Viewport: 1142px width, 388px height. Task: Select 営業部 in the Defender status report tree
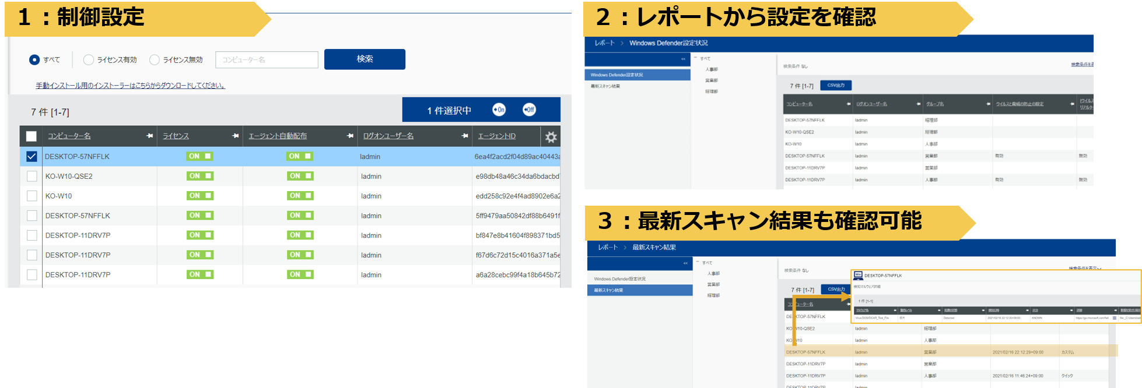(x=712, y=80)
